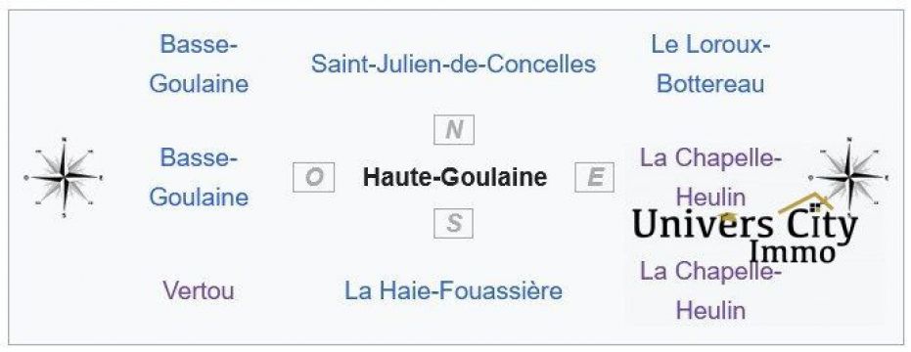Screen dimensions: 911x352
Task: Click the compass rose above Univers City logo
Action: pyautogui.click(x=848, y=176)
